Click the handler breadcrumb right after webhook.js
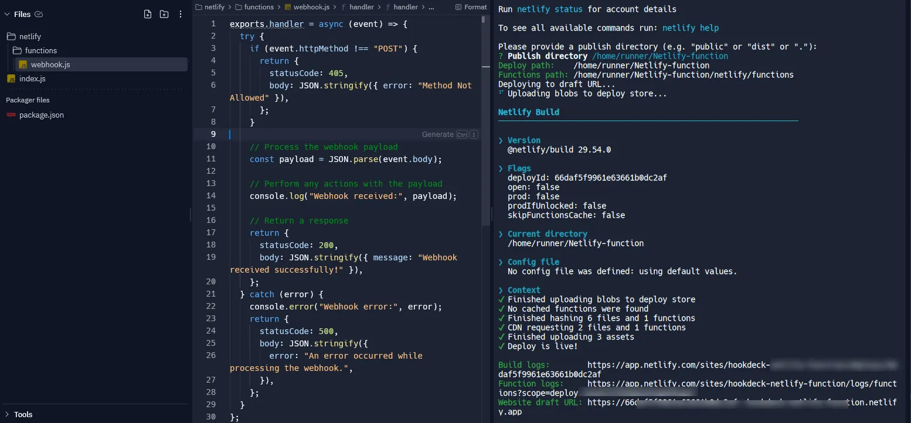Screen dimensions: 911x423 [x=356, y=7]
